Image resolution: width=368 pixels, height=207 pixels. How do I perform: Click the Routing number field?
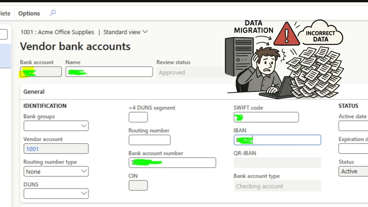pos(149,140)
